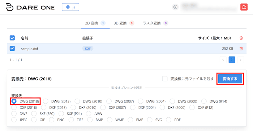The width and height of the screenshot is (253, 131).
Task: Uncheck the sample.dxf row checkbox
Action: point(12,48)
